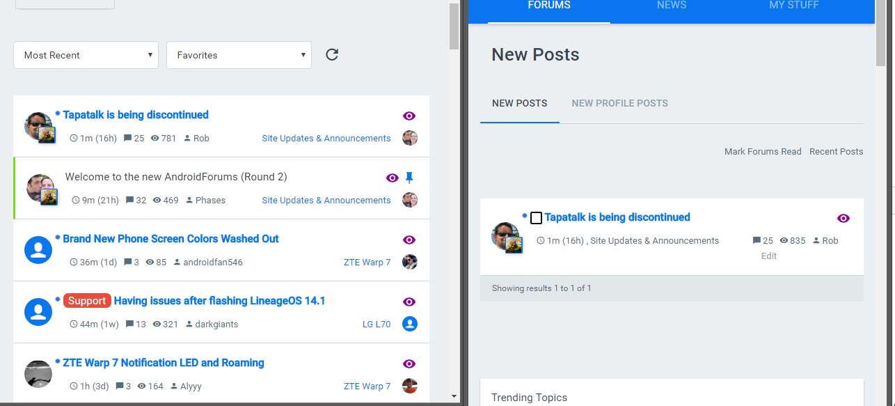Click user icon beside androidfan546
This screenshot has width=895, height=406.
pos(177,263)
